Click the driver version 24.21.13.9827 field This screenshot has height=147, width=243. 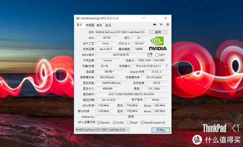(x=131, y=94)
